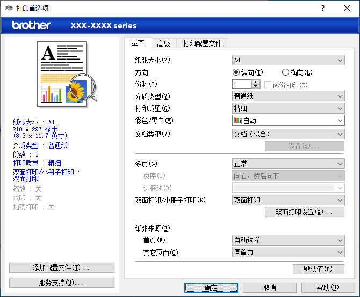
Task: Open the 打印质量 print quality dropdown
Action: tap(288, 109)
